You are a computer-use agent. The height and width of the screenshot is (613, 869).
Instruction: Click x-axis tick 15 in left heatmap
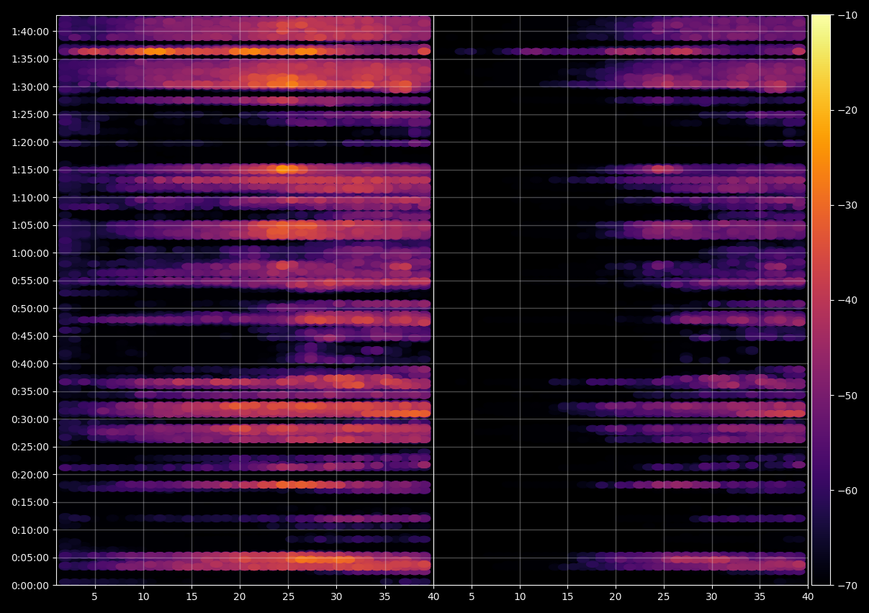192,597
